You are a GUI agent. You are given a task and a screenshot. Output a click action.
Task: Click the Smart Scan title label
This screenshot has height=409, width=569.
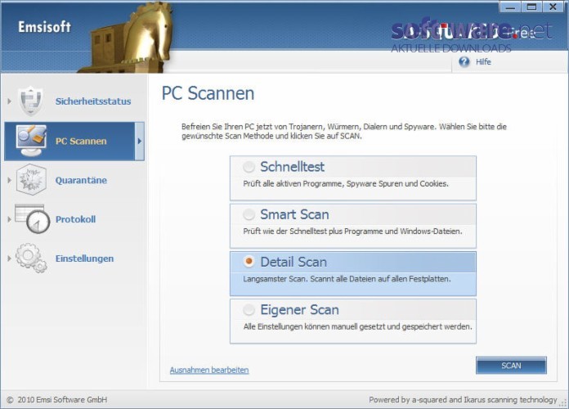(x=294, y=214)
